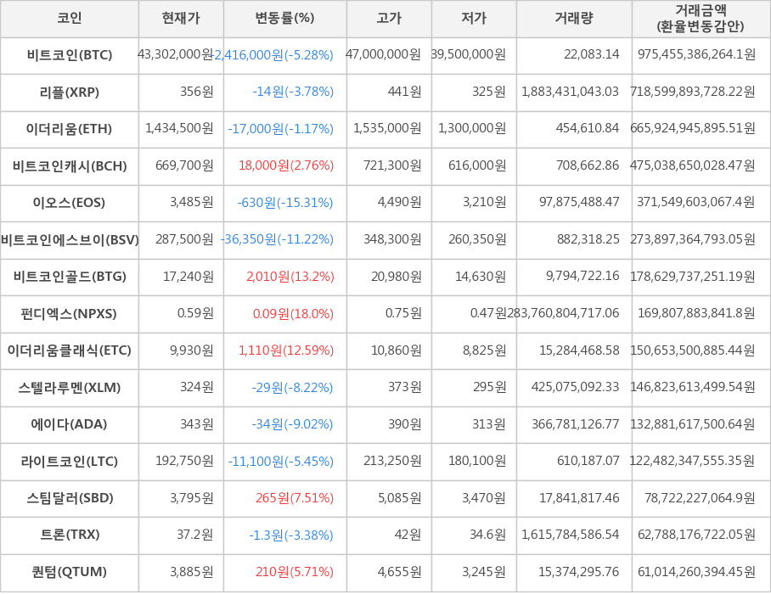The width and height of the screenshot is (771, 594).
Task: Open 이더리움(ETH) coin details
Action: (70, 129)
